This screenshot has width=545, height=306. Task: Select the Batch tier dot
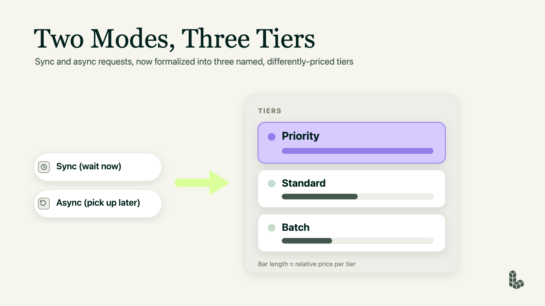tap(271, 228)
